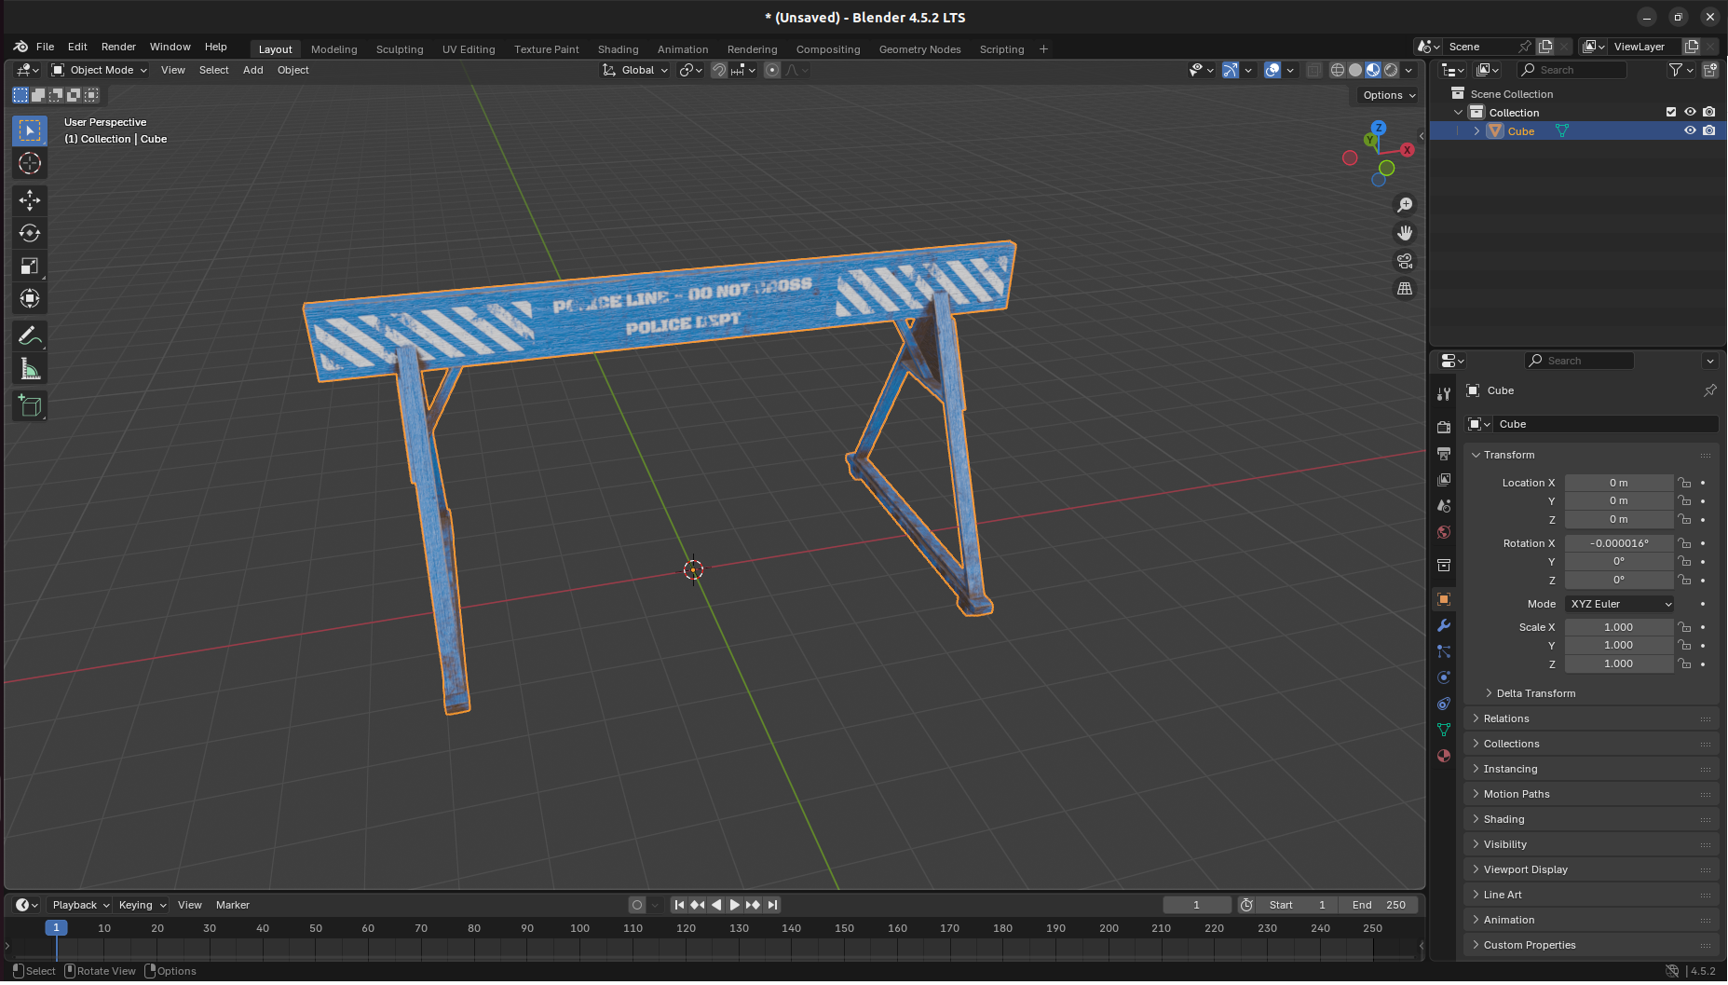
Task: Select the Add Cube tool
Action: (x=30, y=405)
